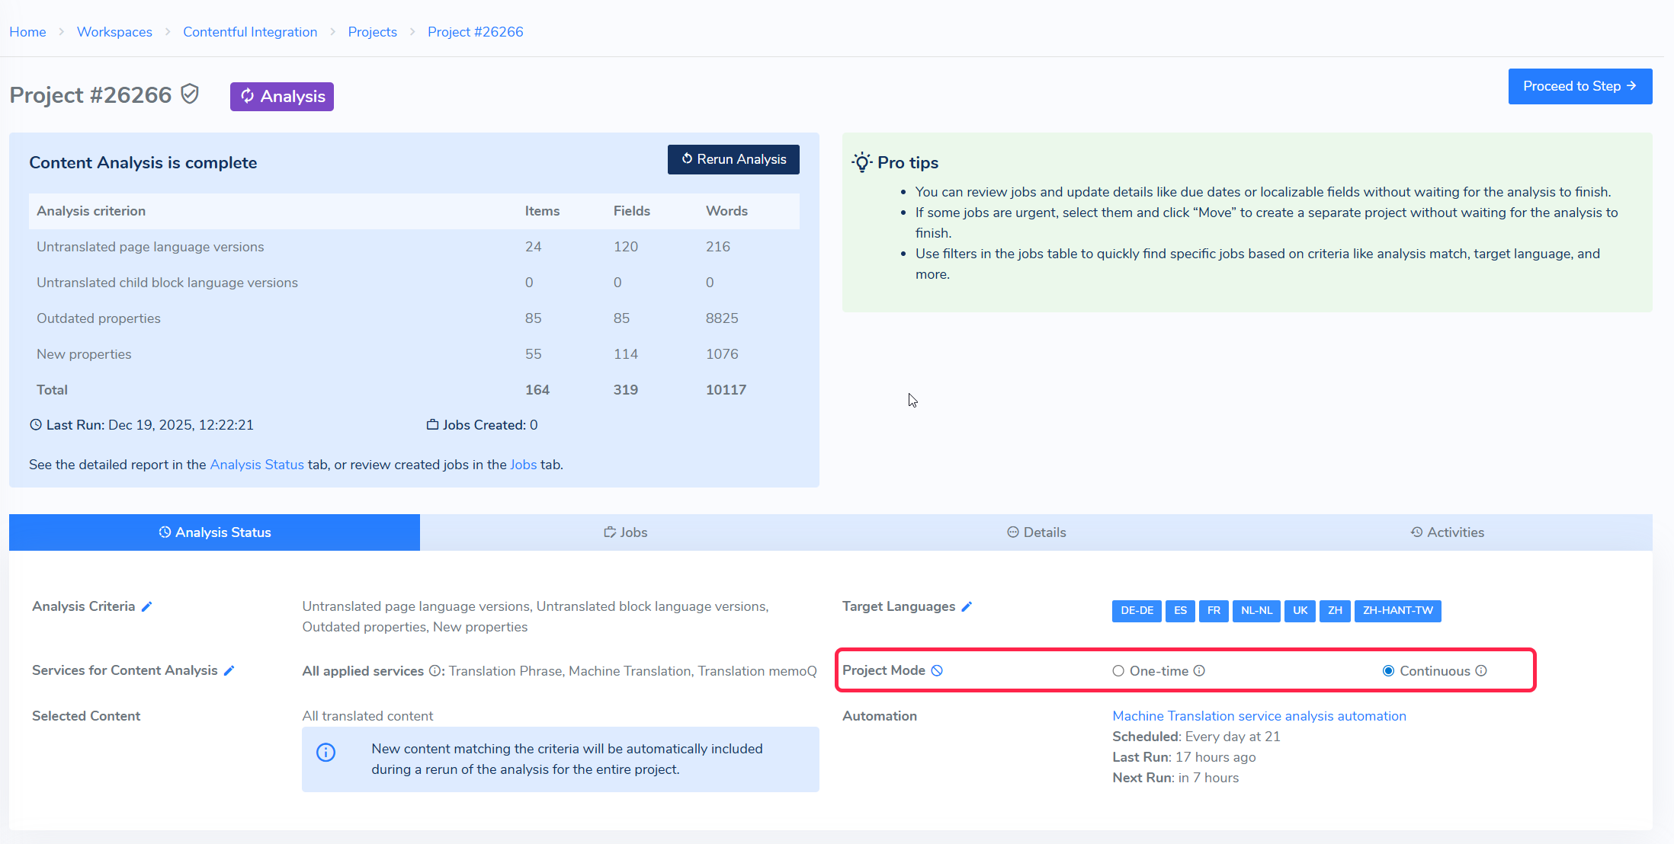Click Untranslated page language versions row label
Image resolution: width=1674 pixels, height=844 pixels.
coord(150,247)
